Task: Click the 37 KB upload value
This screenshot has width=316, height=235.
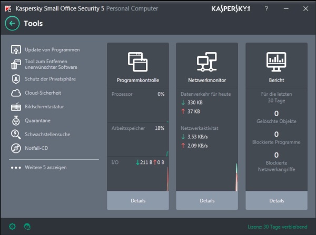Action: click(194, 111)
